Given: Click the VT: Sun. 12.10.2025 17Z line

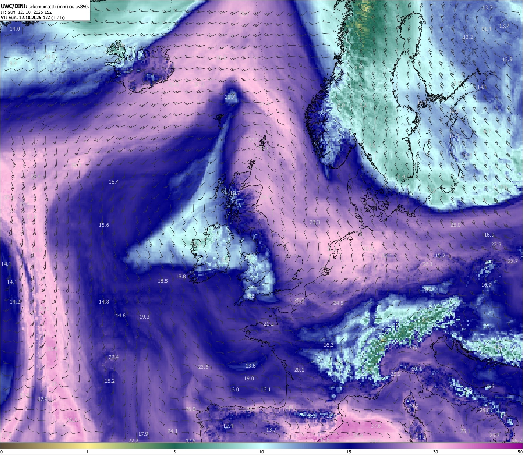Looking at the screenshot, I should pyautogui.click(x=33, y=18).
